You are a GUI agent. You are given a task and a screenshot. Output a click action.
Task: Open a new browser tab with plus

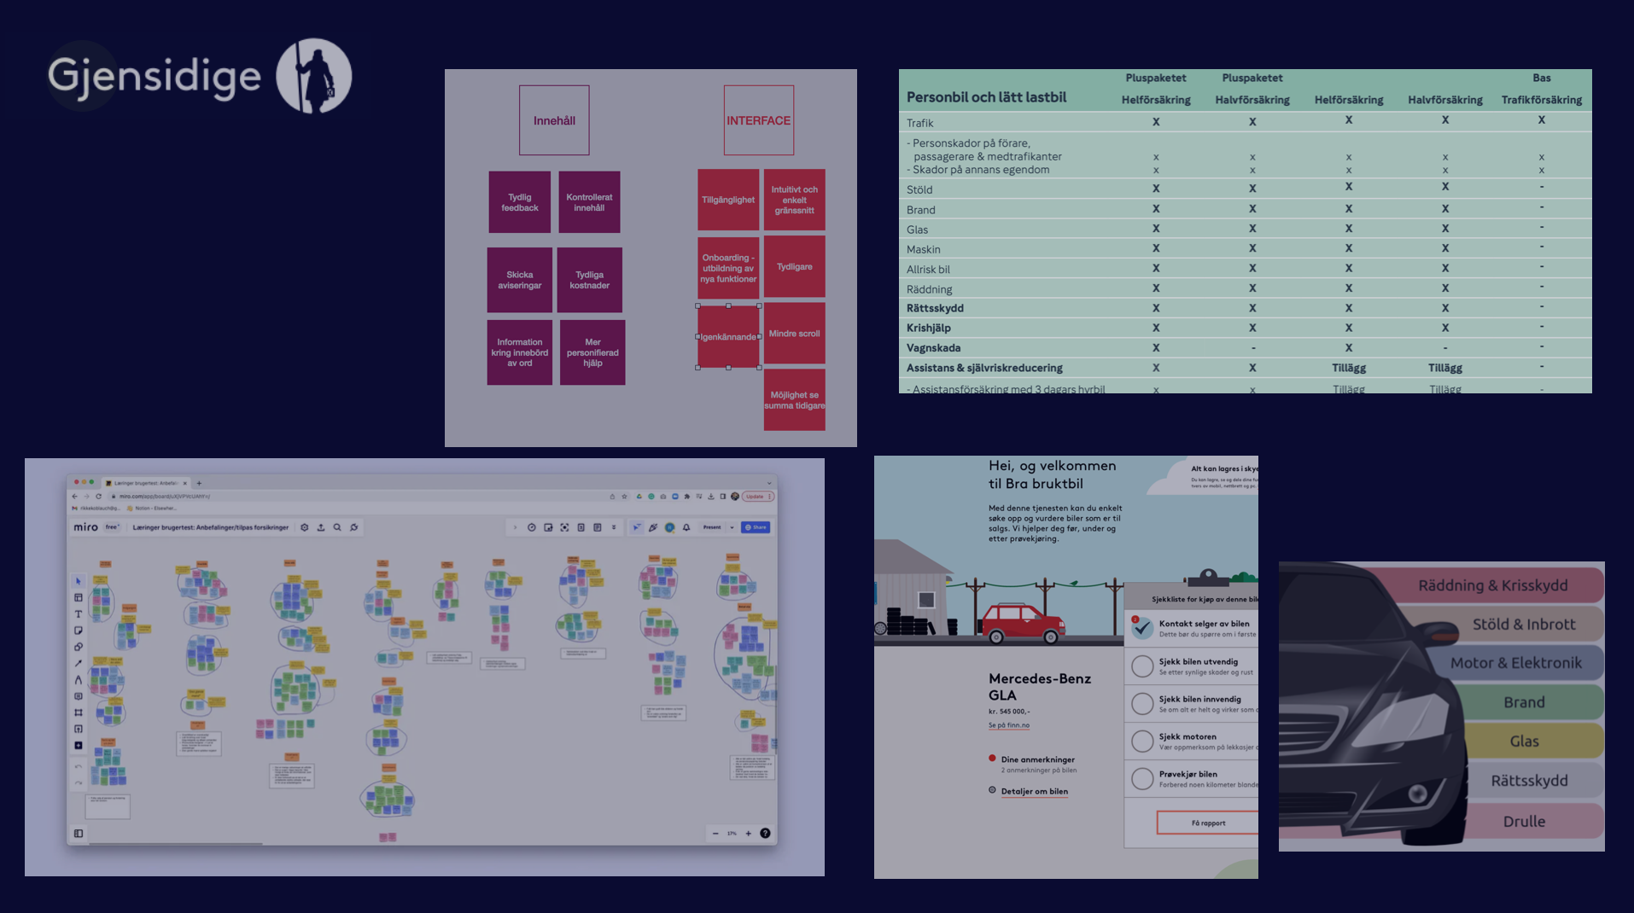tap(199, 483)
